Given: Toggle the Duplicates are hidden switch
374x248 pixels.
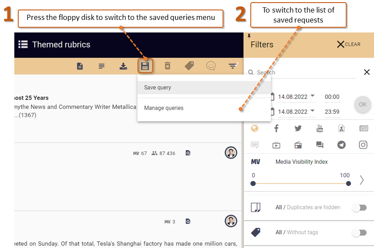Looking at the screenshot, I should tap(360, 208).
